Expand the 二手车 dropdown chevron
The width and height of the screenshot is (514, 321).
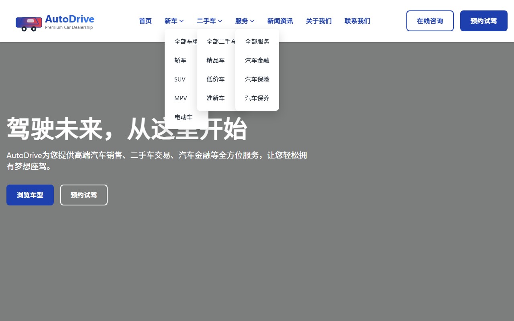[x=219, y=21]
